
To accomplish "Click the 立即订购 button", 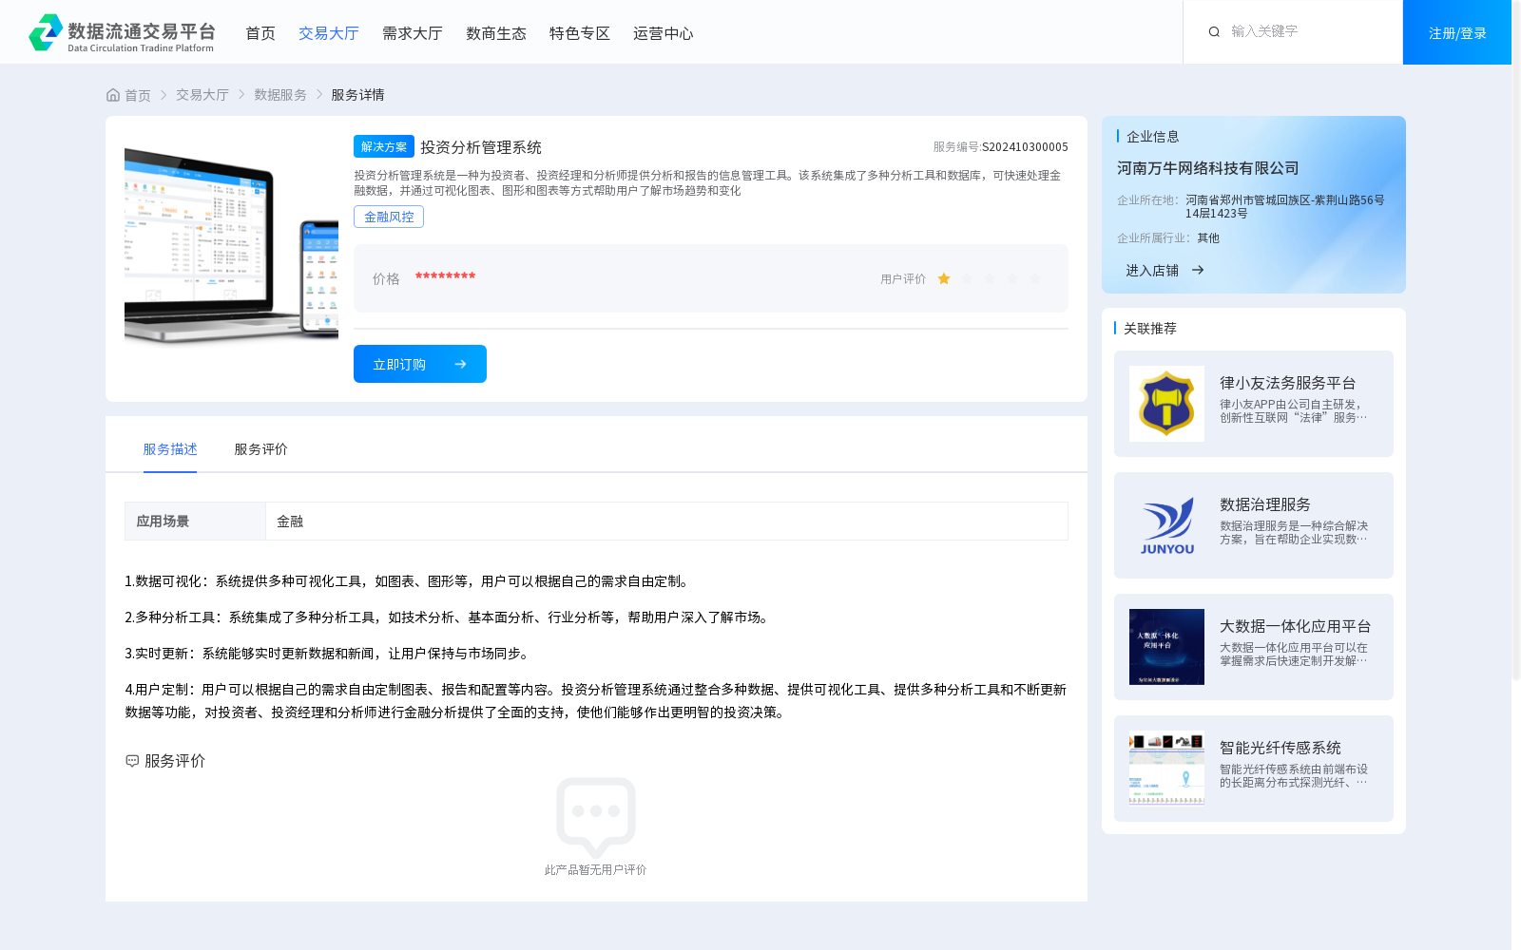I will (420, 364).
